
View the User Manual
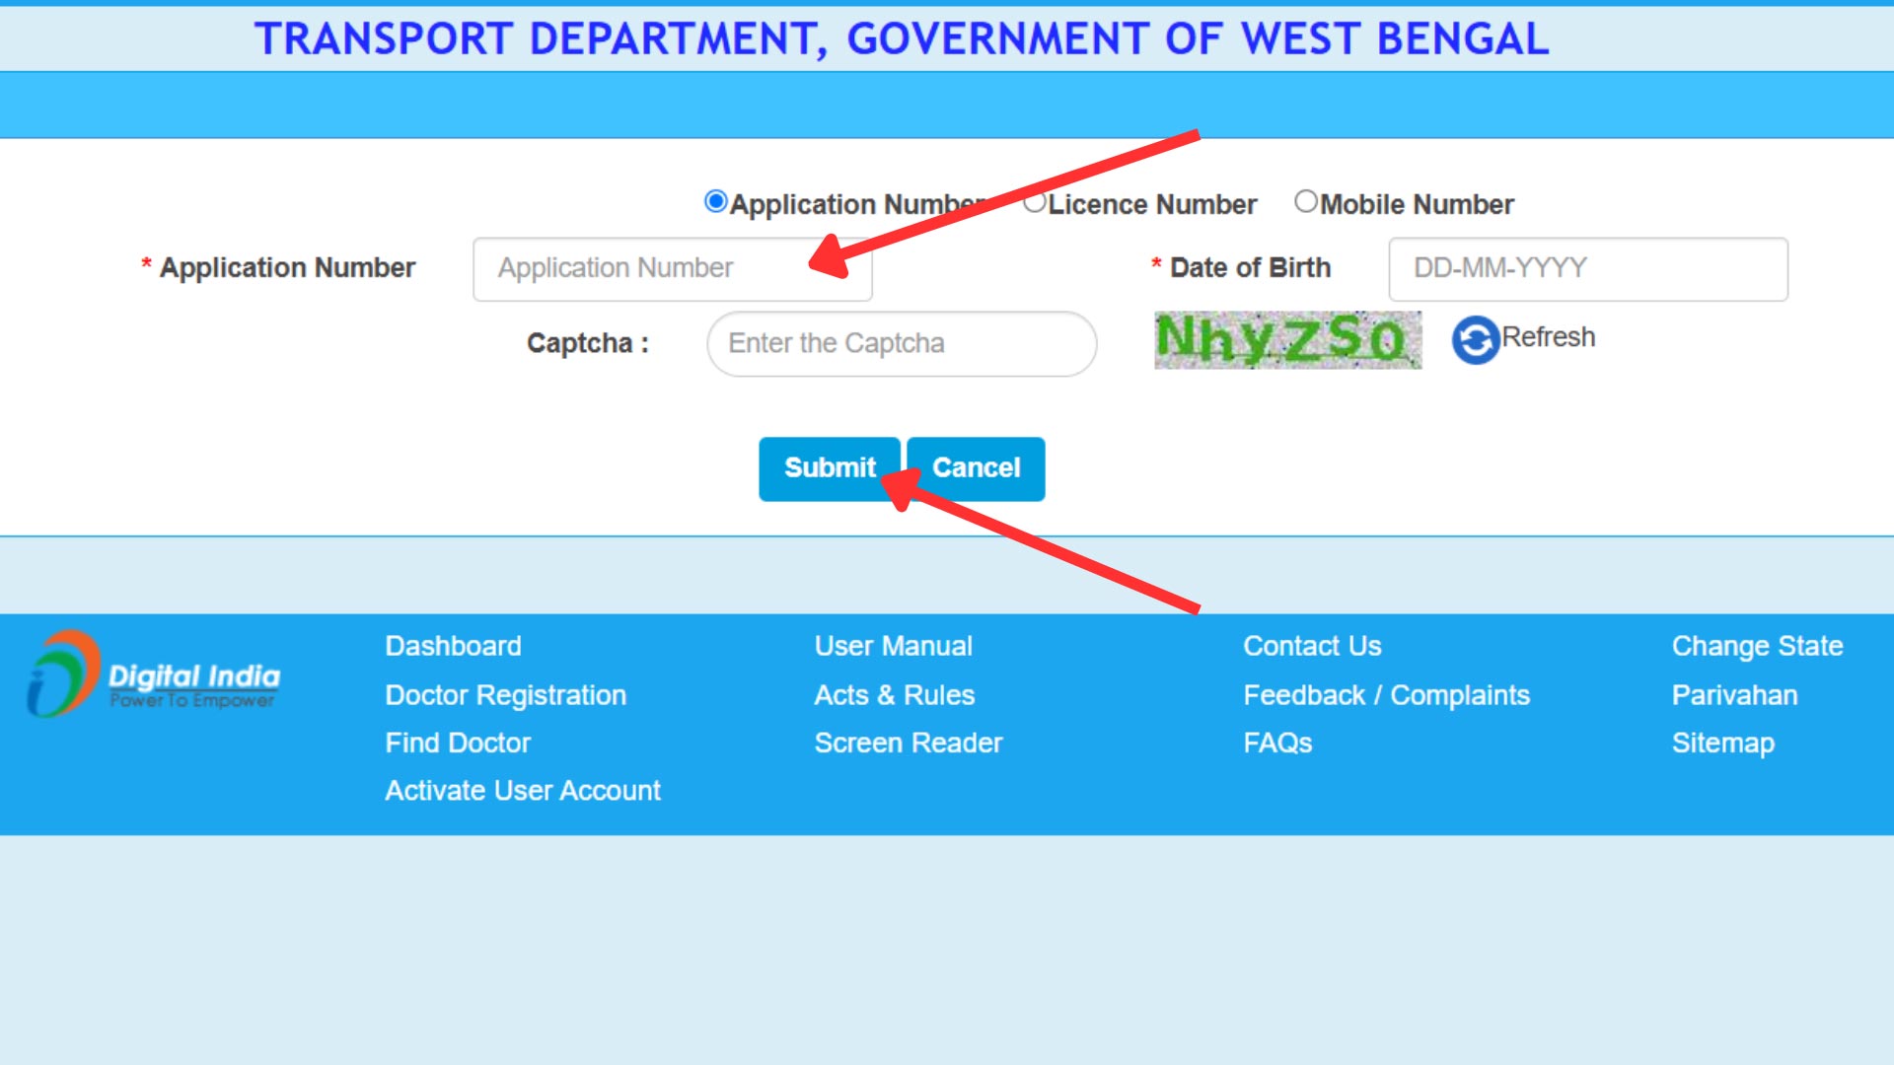click(x=894, y=646)
